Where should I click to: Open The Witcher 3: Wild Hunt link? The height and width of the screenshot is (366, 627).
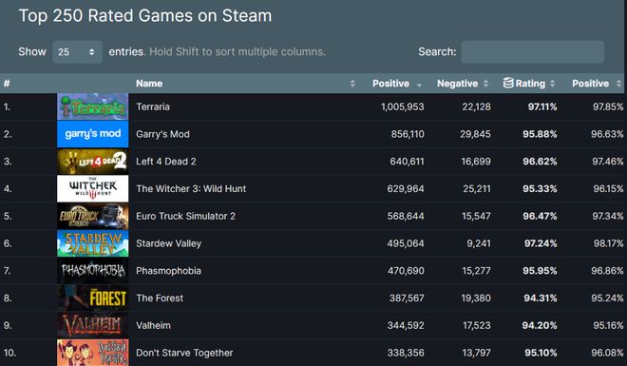tap(191, 189)
